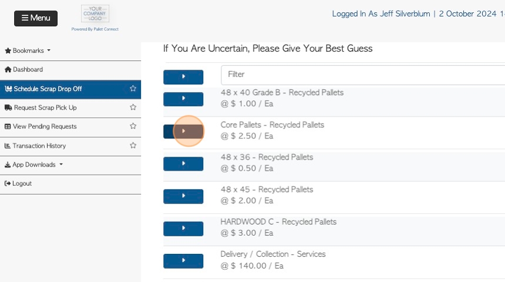Select arrow button for Core Pallets
The image size is (505, 282).
183,131
